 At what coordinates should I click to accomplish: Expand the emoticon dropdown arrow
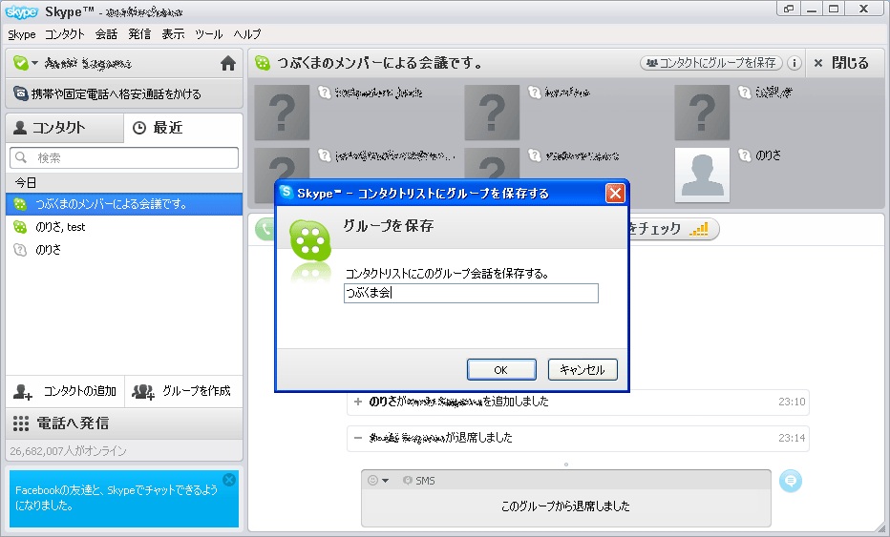386,481
